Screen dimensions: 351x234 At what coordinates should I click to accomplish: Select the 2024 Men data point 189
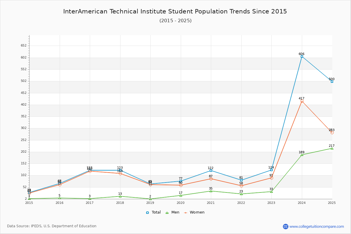pos(302,155)
